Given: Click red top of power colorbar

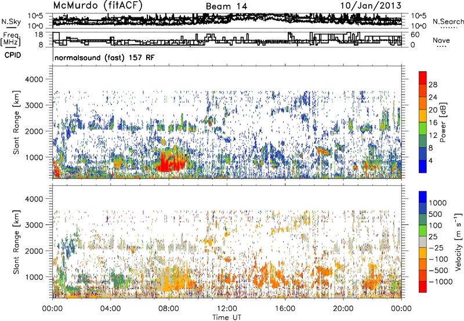Looking at the screenshot, I should point(423,78).
